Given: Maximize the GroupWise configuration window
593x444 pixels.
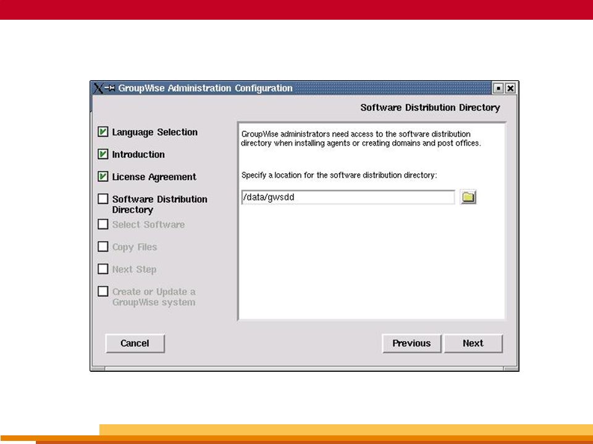Looking at the screenshot, I should click(x=498, y=88).
